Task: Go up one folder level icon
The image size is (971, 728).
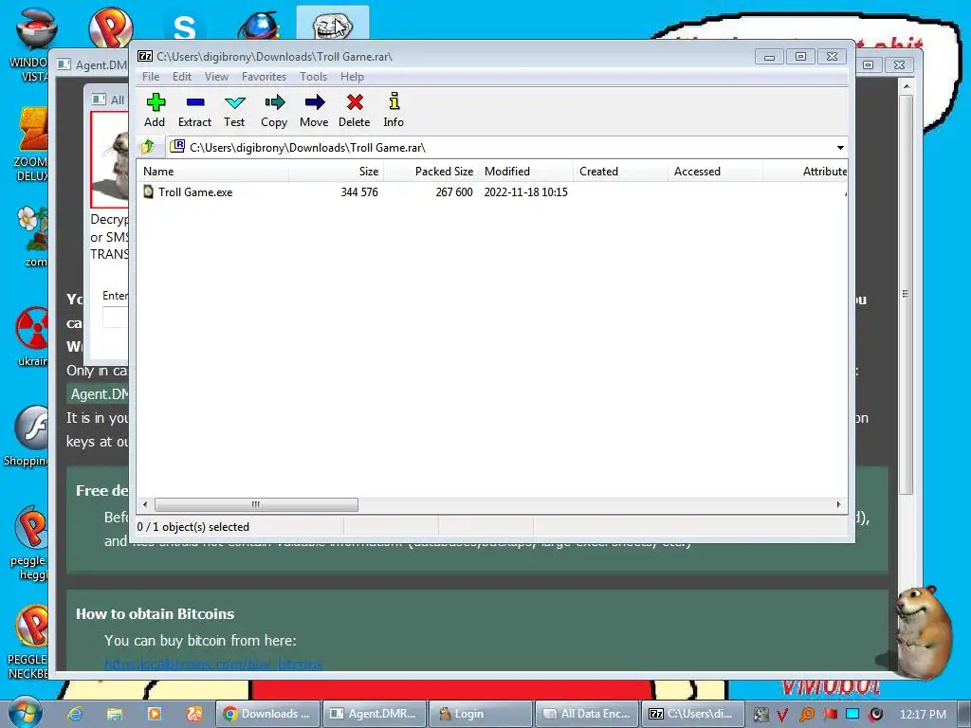Action: [x=148, y=147]
